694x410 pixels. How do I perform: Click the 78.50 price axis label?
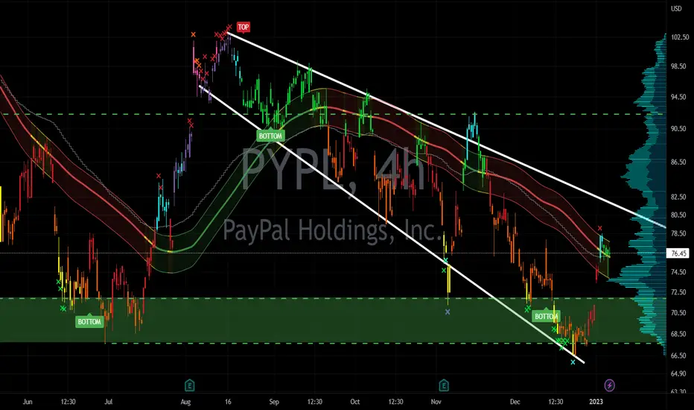pos(679,233)
